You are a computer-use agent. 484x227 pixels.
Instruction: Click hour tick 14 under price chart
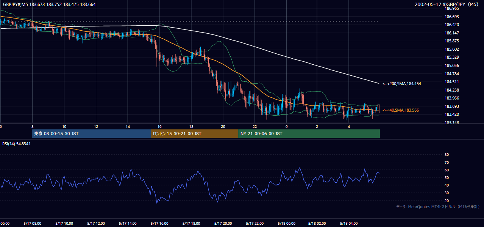[128, 126]
